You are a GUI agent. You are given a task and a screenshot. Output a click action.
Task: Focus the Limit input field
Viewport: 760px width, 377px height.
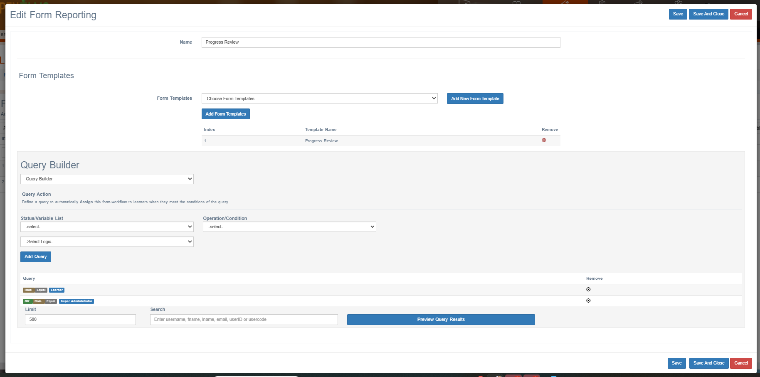(80, 320)
